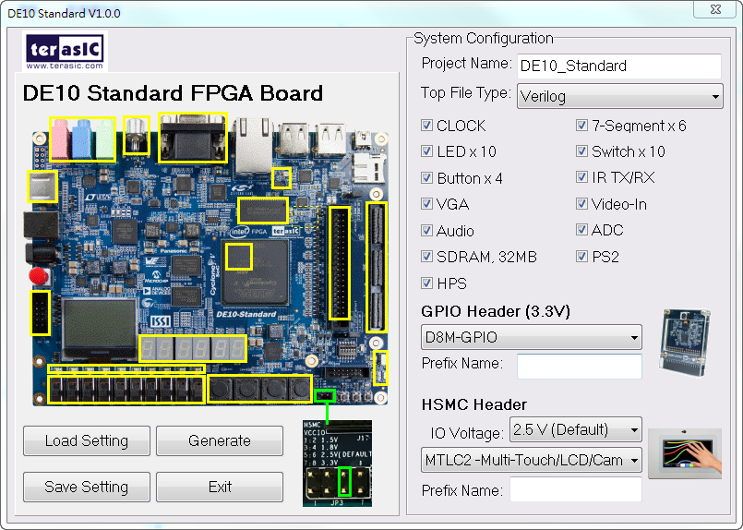This screenshot has height=530, width=743.
Task: Click the Cyclone V FPGA chip
Action: (x=255, y=272)
